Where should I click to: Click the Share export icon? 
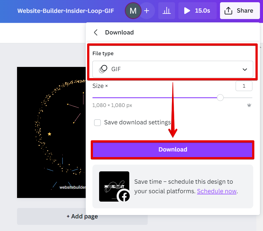(229, 11)
